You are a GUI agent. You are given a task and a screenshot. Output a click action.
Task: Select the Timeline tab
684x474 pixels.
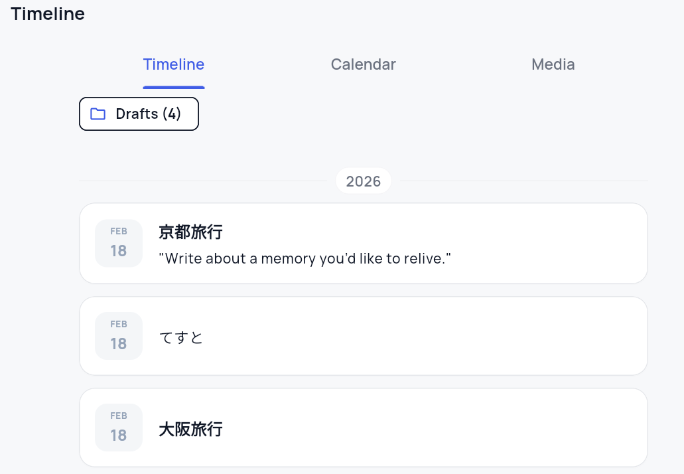click(x=174, y=64)
